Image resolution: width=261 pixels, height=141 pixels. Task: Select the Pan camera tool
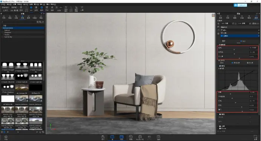47,8
